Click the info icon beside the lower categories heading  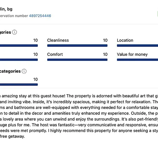tap(24, 71)
